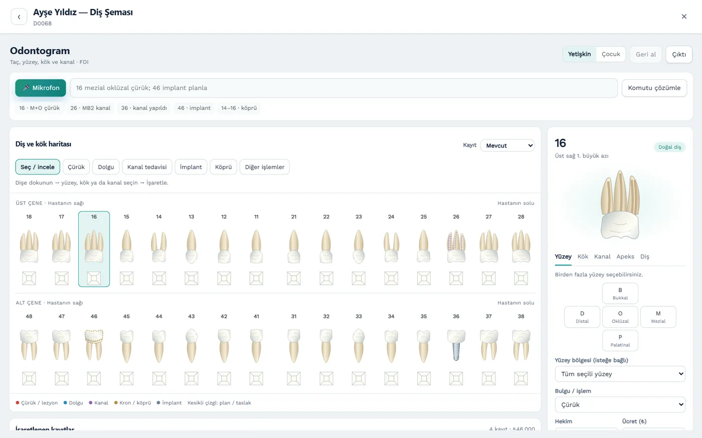Click the Çıktı button
The height and width of the screenshot is (438, 702).
point(679,54)
